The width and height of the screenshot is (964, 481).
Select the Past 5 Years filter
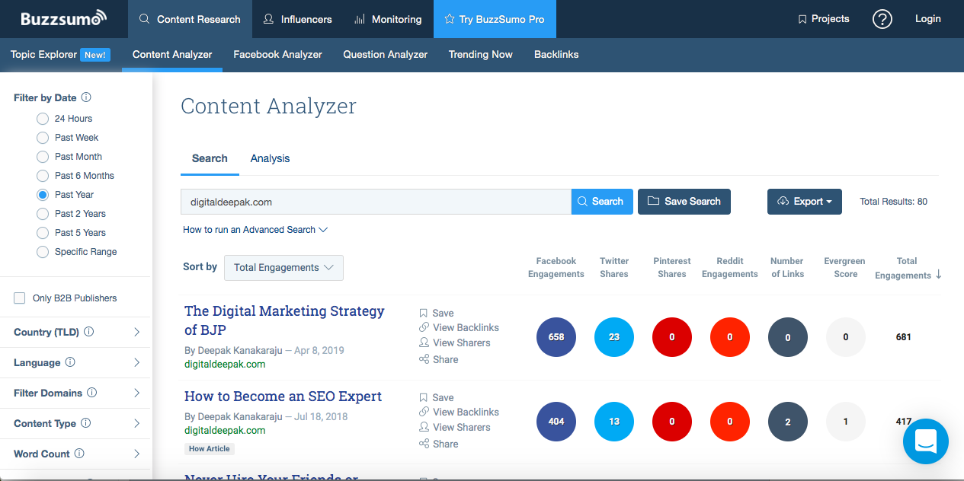pyautogui.click(x=43, y=233)
